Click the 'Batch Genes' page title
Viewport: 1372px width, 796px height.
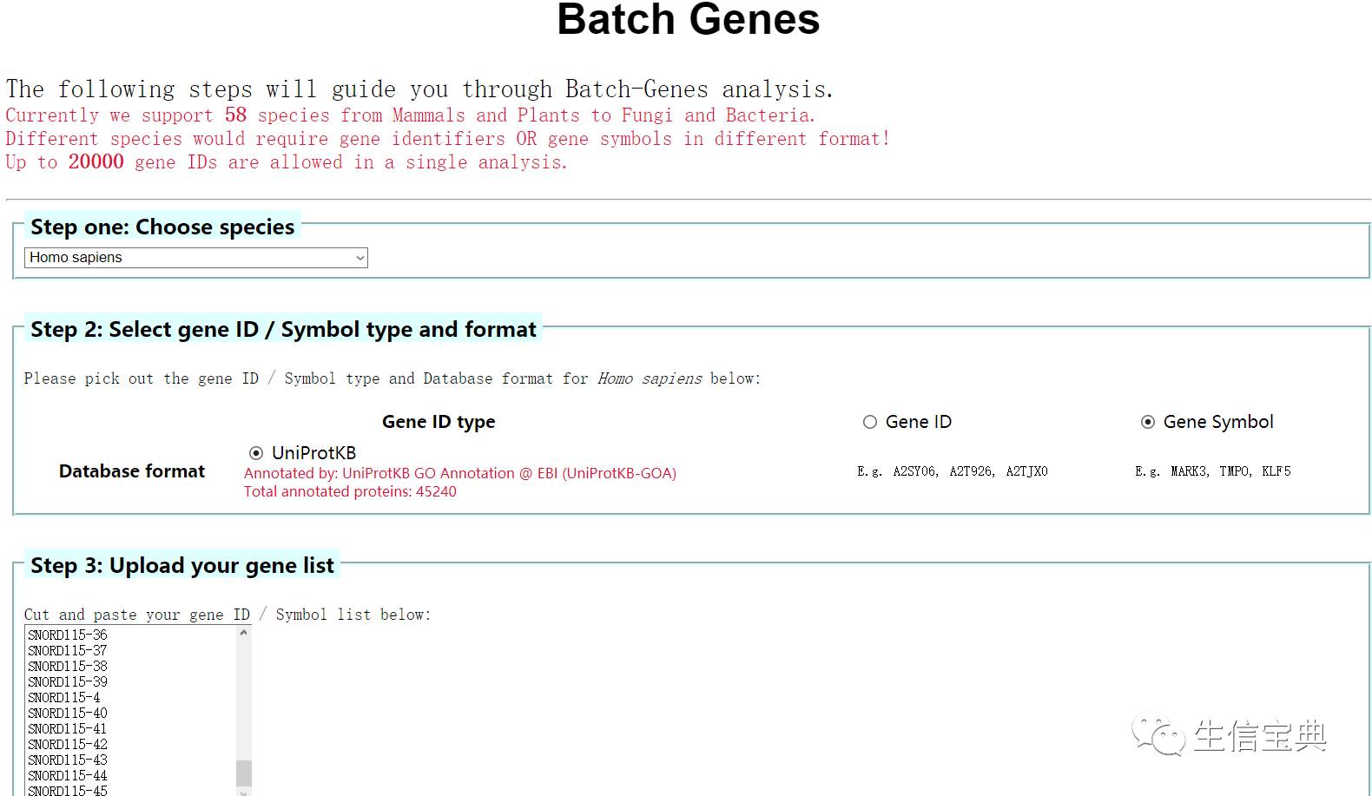[688, 19]
